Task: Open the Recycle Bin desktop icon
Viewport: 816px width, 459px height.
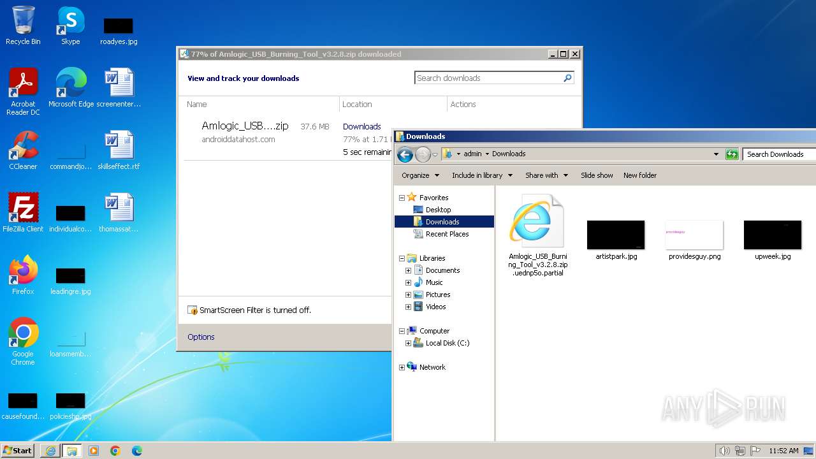Action: [x=23, y=25]
